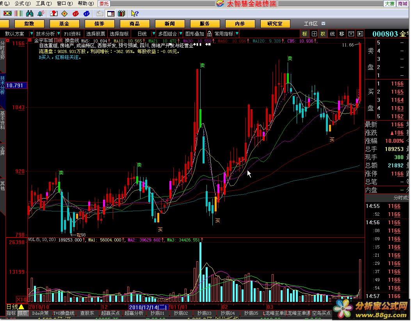Click the 委托 order button
Screen dimensions: 411x321
pos(104,4)
